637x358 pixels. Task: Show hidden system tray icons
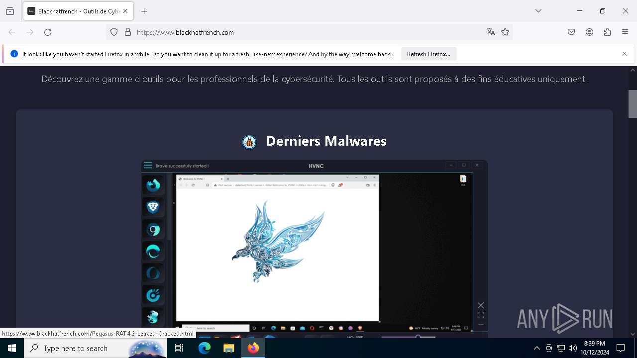point(536,348)
